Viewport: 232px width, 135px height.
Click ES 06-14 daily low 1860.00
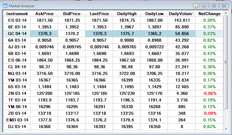coord(154,60)
